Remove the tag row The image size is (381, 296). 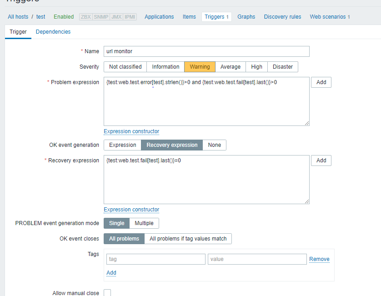[319, 259]
